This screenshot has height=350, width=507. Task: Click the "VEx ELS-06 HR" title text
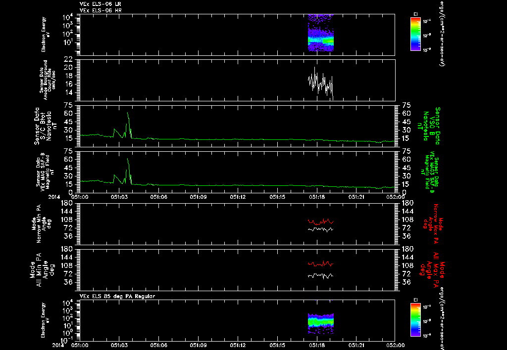[x=100, y=11]
